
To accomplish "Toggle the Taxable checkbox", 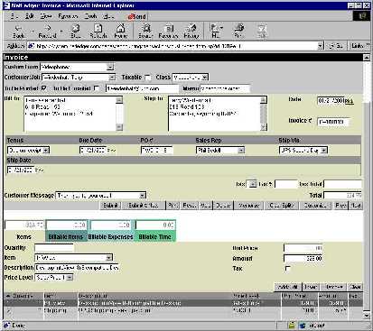I will click(148, 78).
